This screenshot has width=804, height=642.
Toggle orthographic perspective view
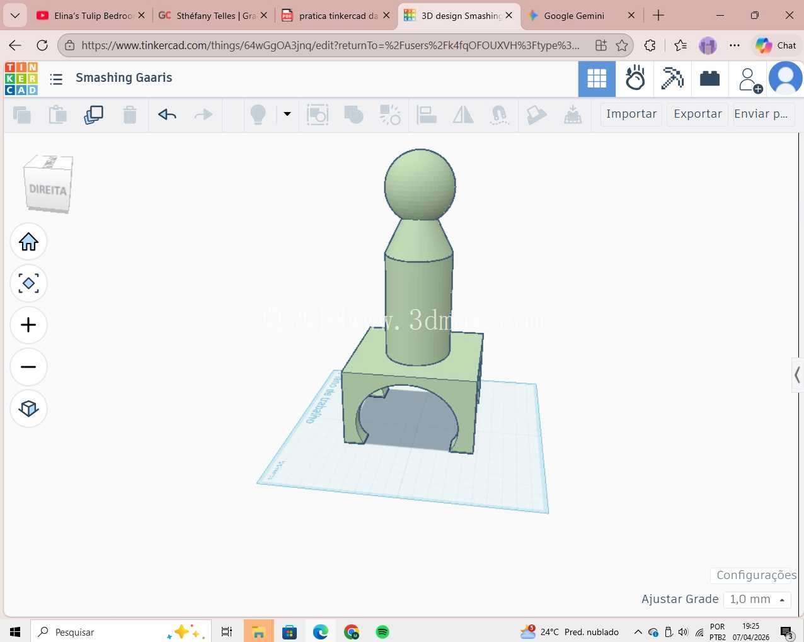point(28,408)
